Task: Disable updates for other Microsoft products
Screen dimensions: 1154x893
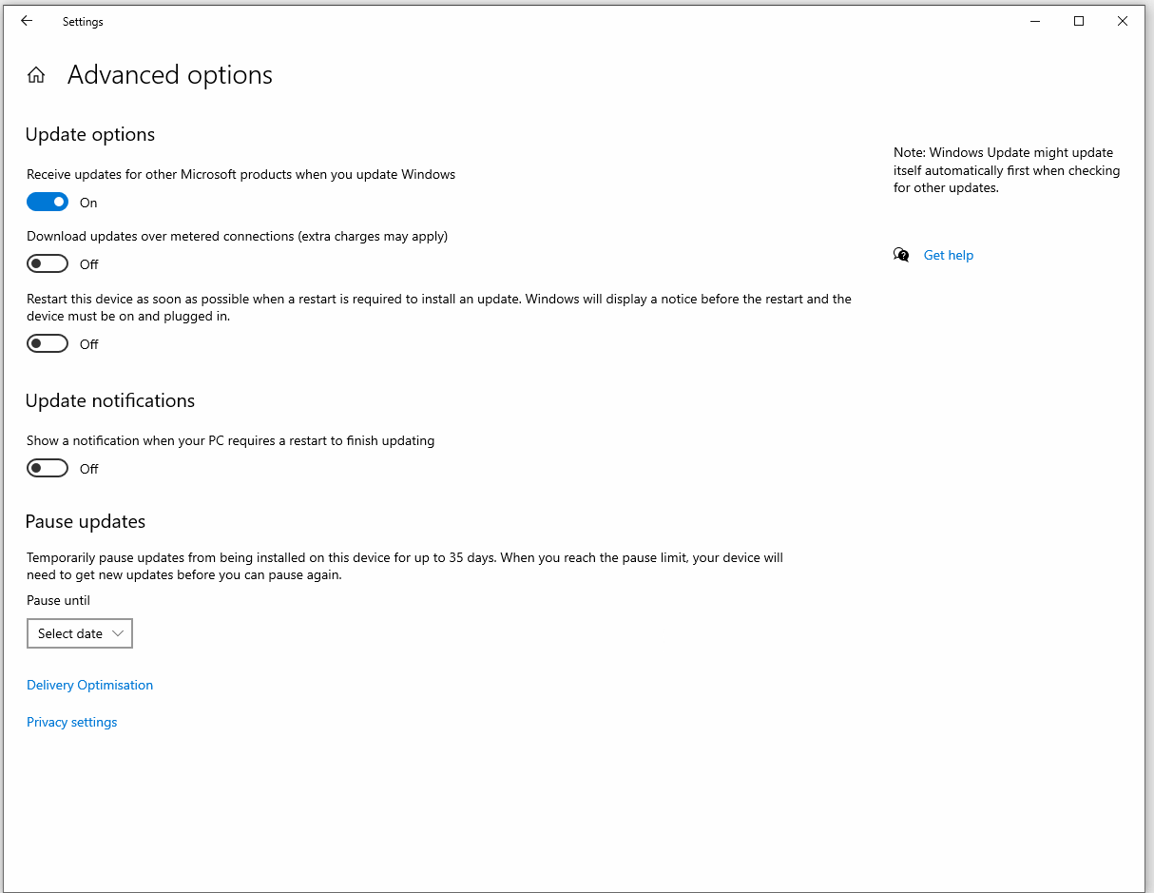Action: [48, 202]
